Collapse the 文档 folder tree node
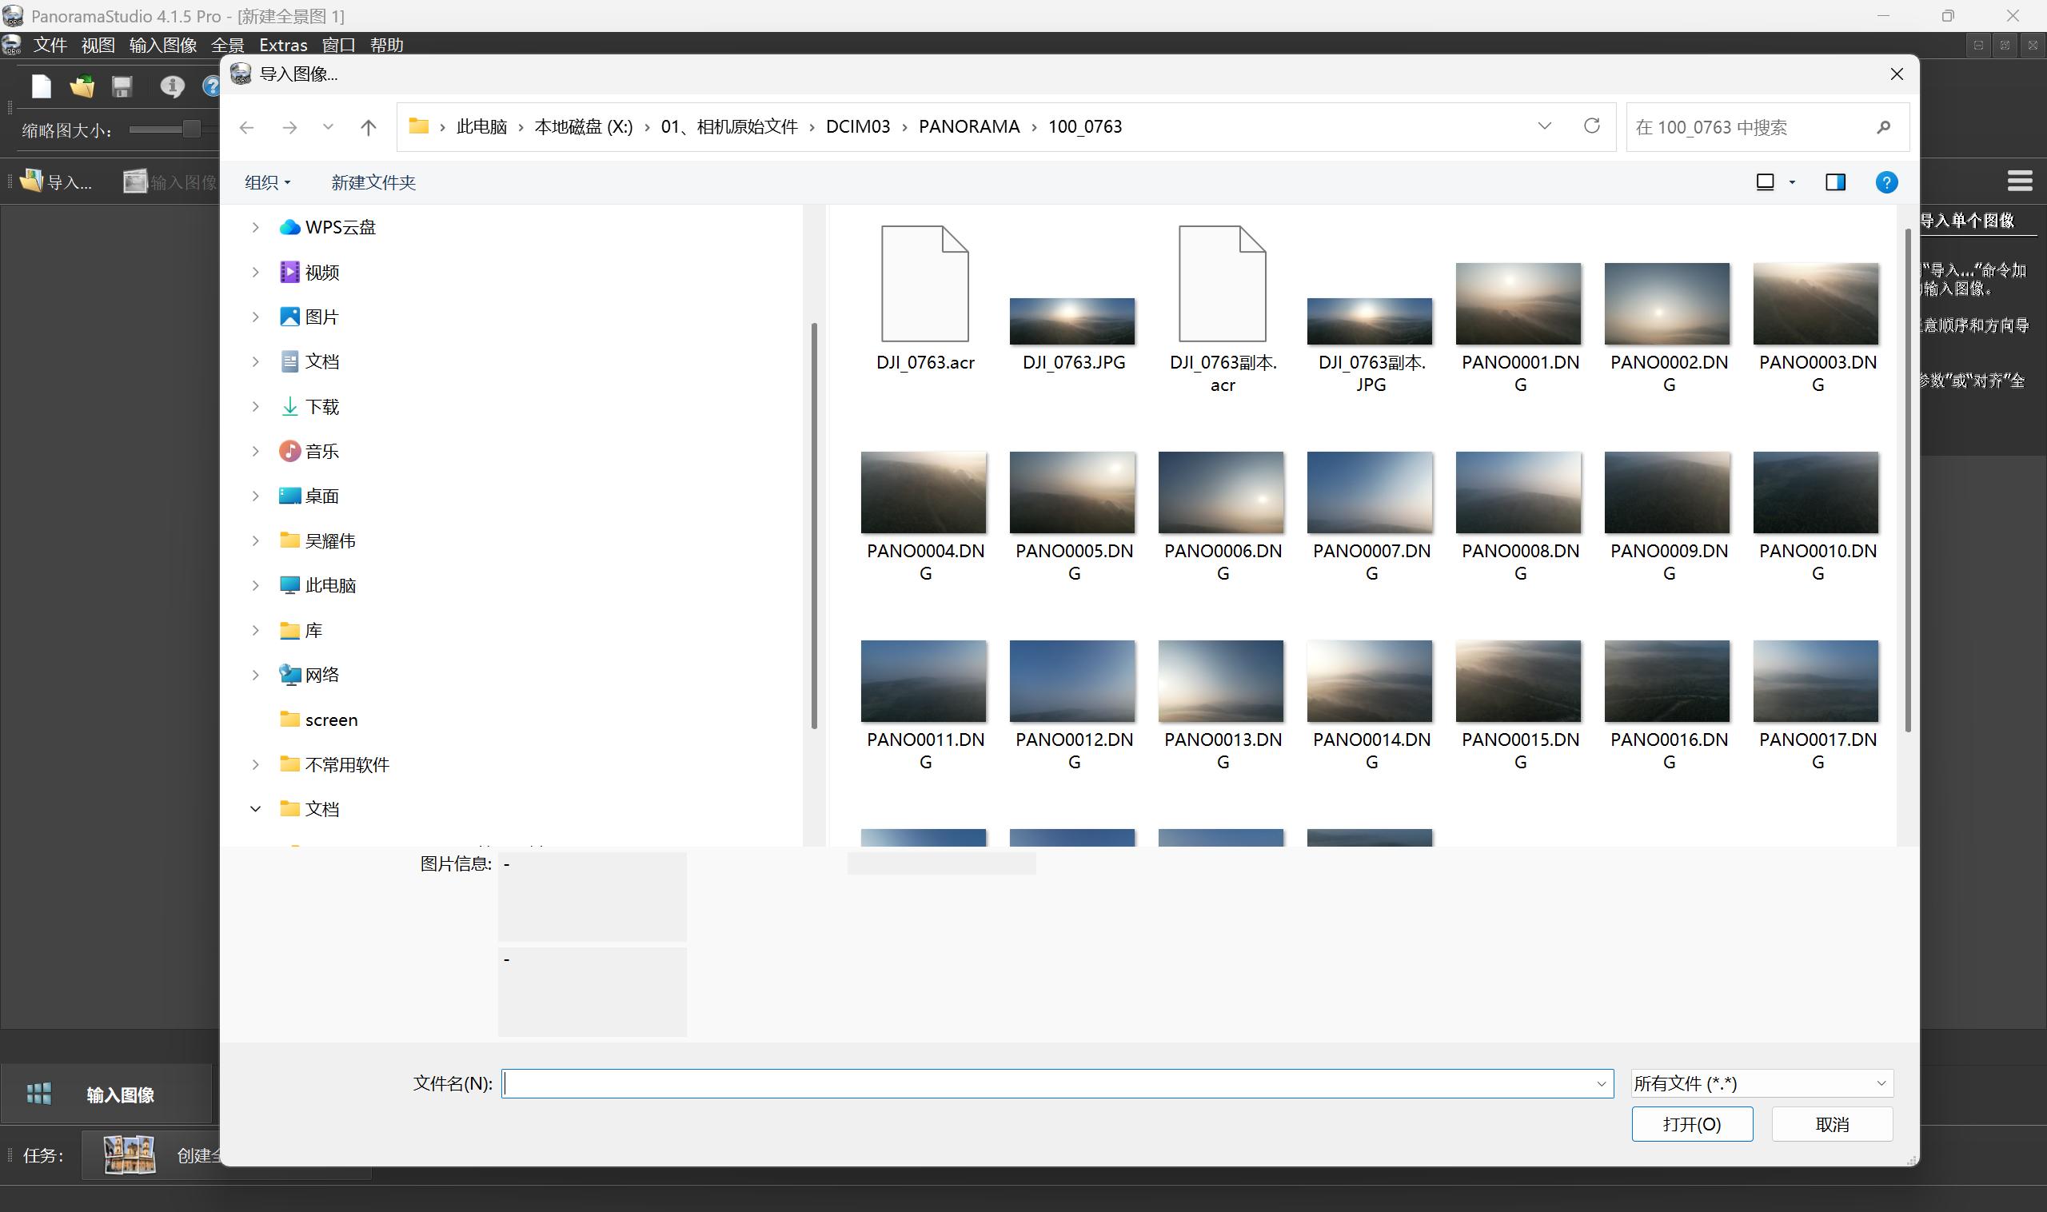Image resolution: width=2047 pixels, height=1212 pixels. click(255, 808)
